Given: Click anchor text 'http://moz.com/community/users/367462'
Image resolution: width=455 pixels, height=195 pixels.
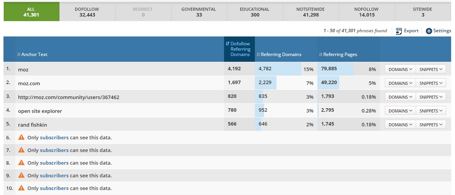Looking at the screenshot, I should pos(69,97).
